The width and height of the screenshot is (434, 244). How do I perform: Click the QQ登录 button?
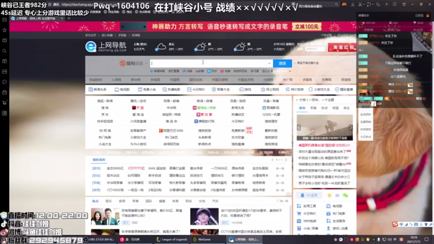click(x=309, y=195)
